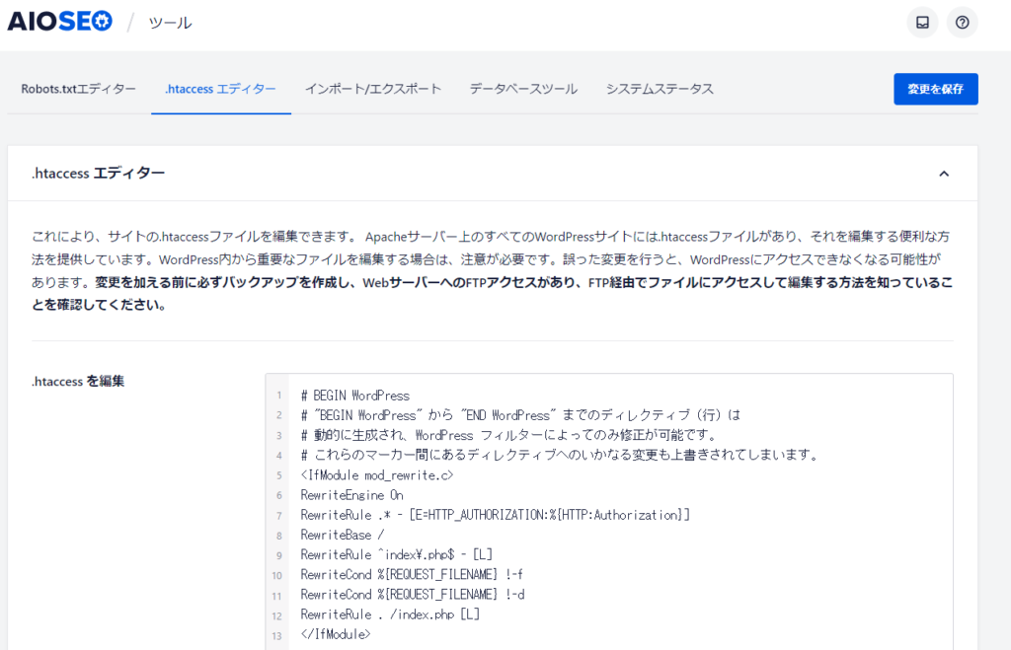Click the .htaccess エディター panel heading
Viewport: 1011px width, 650px height.
(99, 174)
